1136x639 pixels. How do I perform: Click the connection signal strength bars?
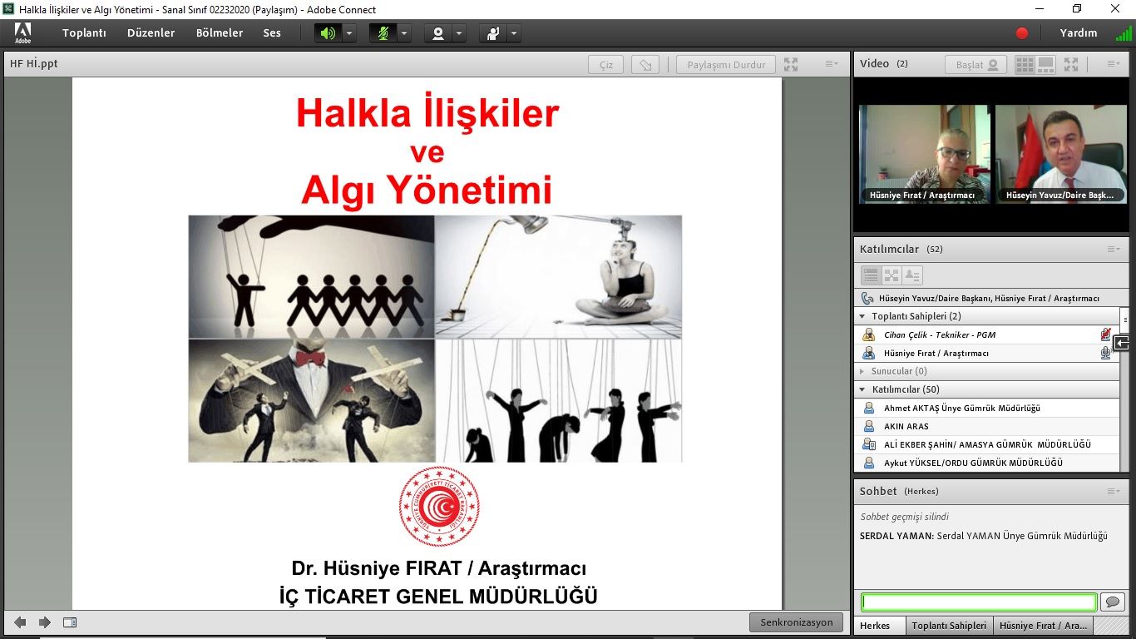[x=1124, y=33]
